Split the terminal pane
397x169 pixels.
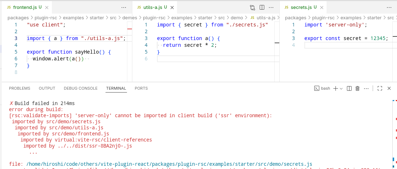349,88
